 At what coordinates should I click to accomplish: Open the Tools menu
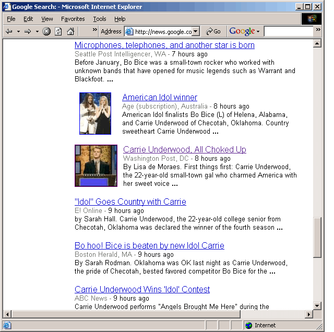(x=100, y=19)
